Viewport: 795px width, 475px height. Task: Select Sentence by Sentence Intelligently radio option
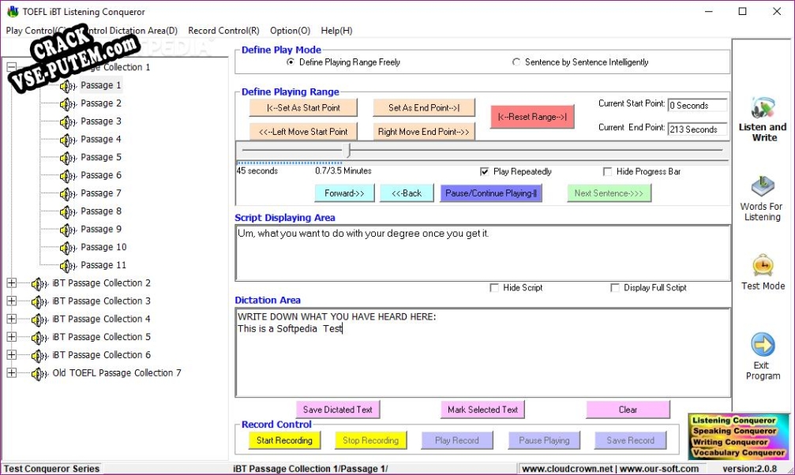click(517, 62)
